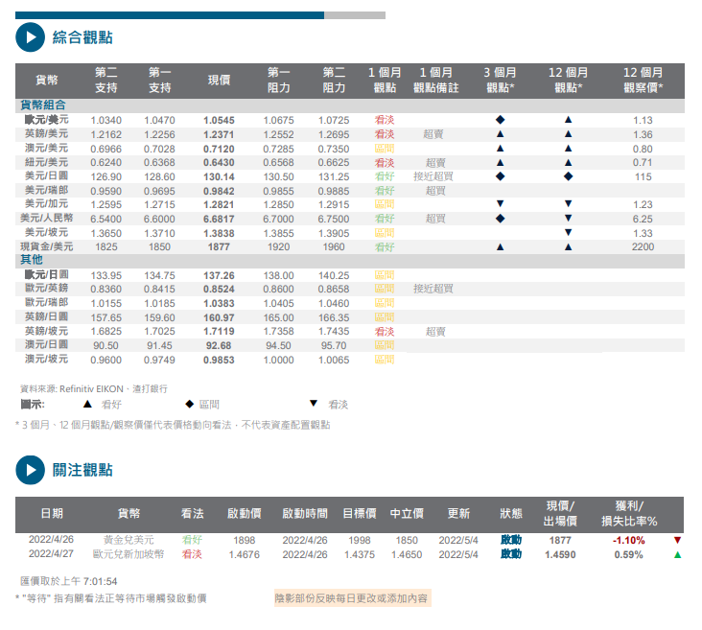Click the 其他 section row
Screen dimensions: 702x630
33,261
